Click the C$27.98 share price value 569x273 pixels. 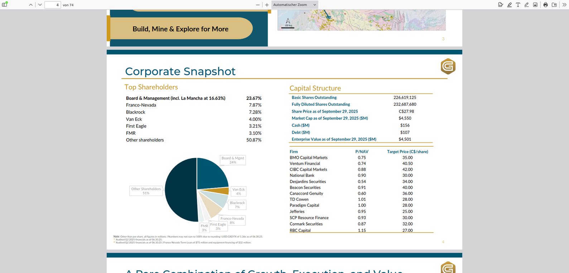pyautogui.click(x=406, y=111)
